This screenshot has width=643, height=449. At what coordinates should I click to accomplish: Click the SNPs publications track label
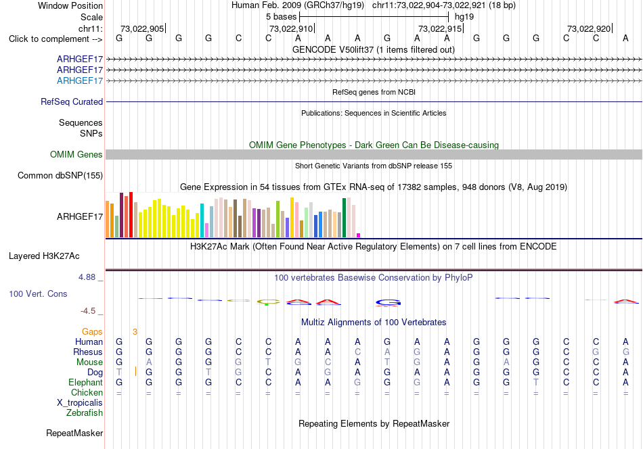[x=91, y=134]
